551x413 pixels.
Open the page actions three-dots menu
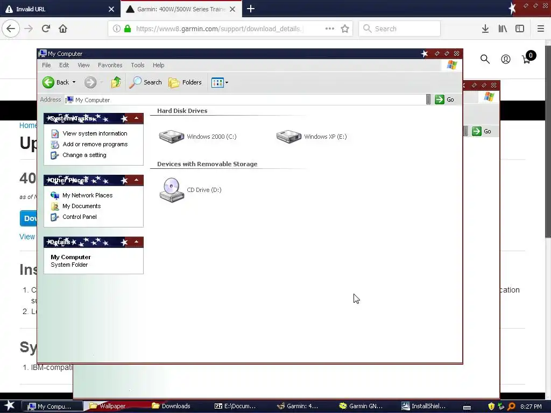pos(330,29)
